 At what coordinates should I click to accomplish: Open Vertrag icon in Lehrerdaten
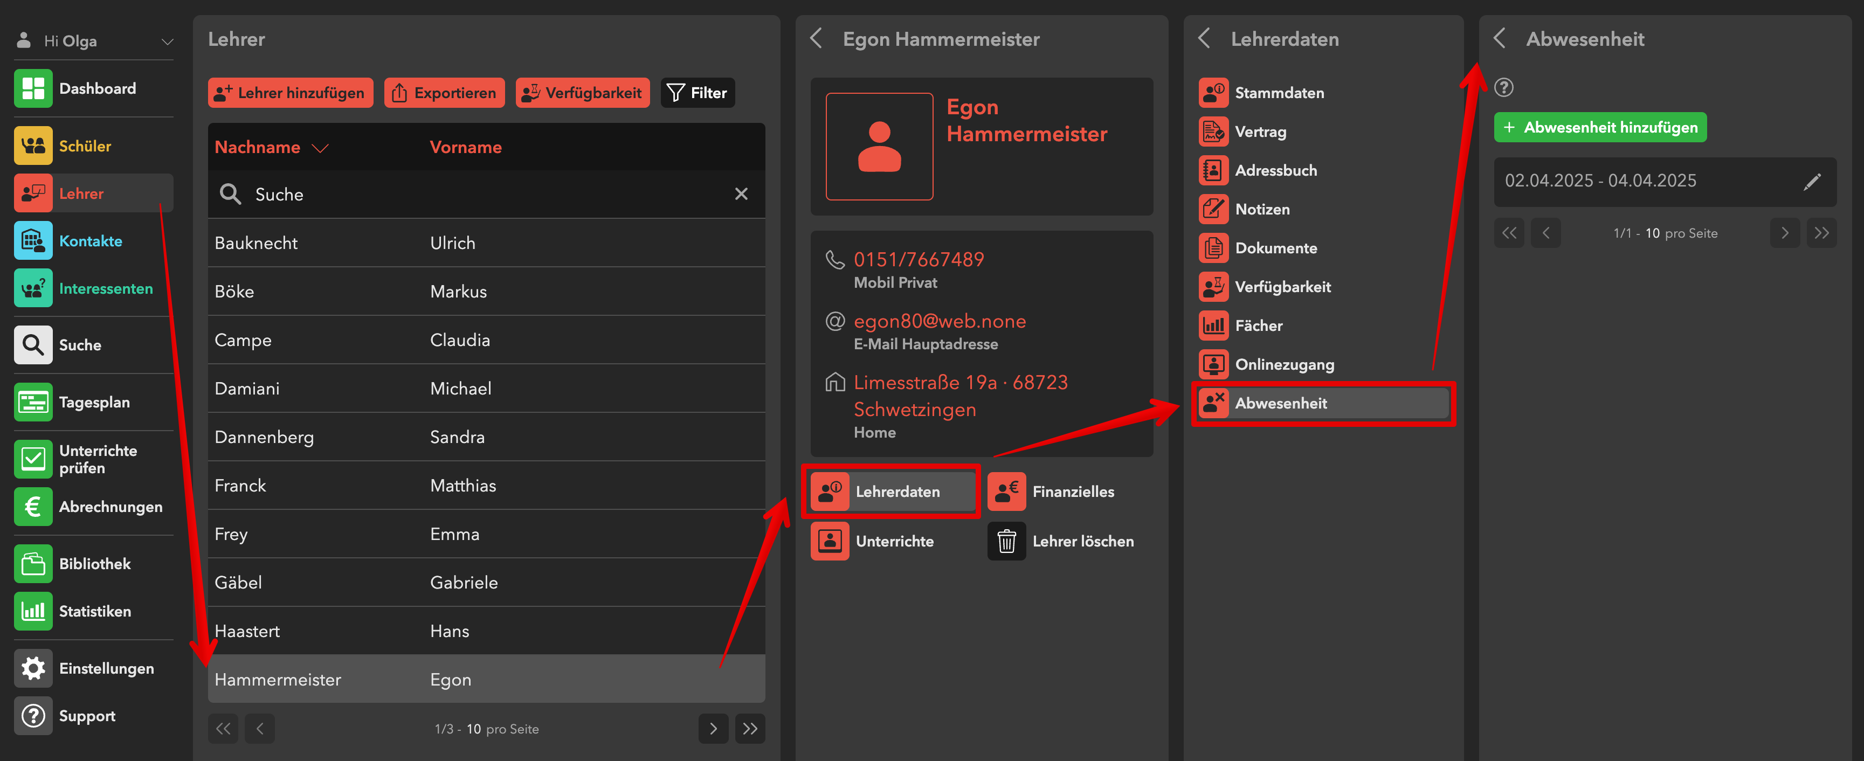pyautogui.click(x=1213, y=132)
